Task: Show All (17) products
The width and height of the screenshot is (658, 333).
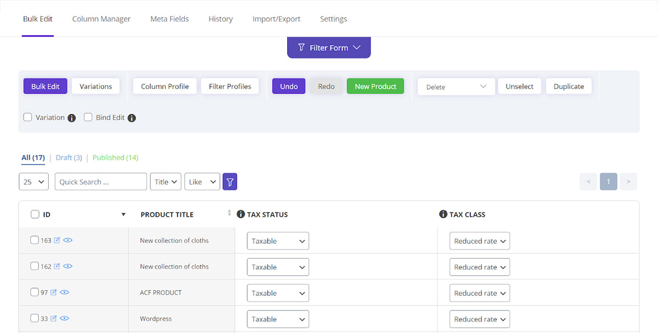Action: click(x=33, y=157)
